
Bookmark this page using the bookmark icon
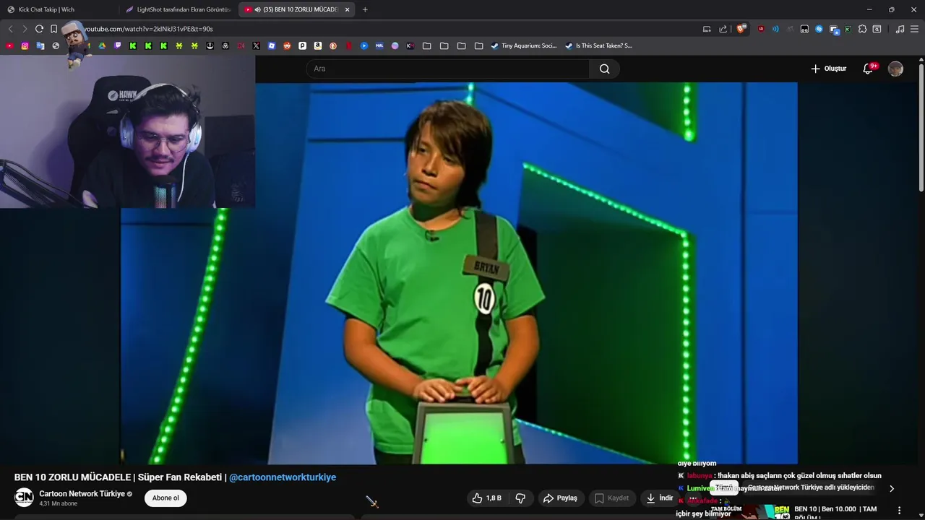(53, 29)
